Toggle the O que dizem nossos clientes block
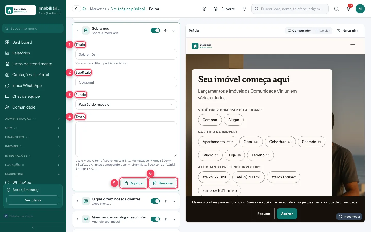The width and height of the screenshot is (371, 232). 155,201
